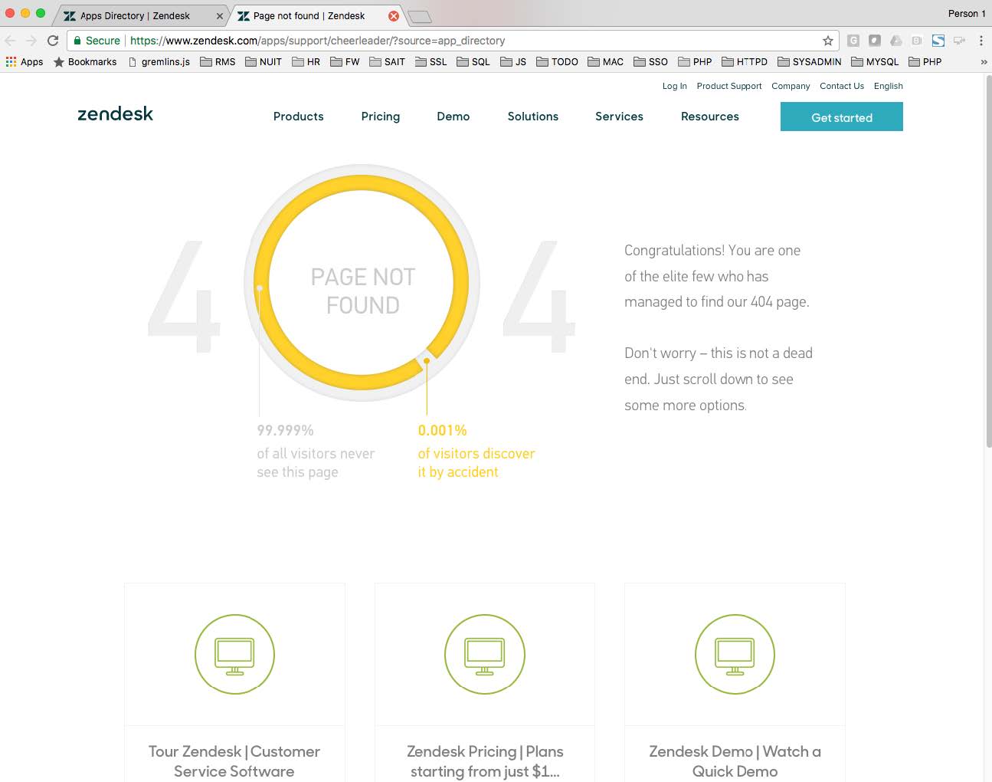
Task: Click the monitor icon above Zendesk Pricing
Action: pyautogui.click(x=485, y=655)
